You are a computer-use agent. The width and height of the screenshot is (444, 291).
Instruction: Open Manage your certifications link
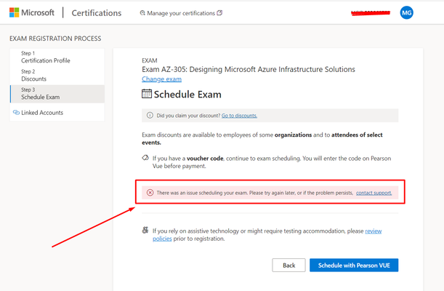coord(181,13)
